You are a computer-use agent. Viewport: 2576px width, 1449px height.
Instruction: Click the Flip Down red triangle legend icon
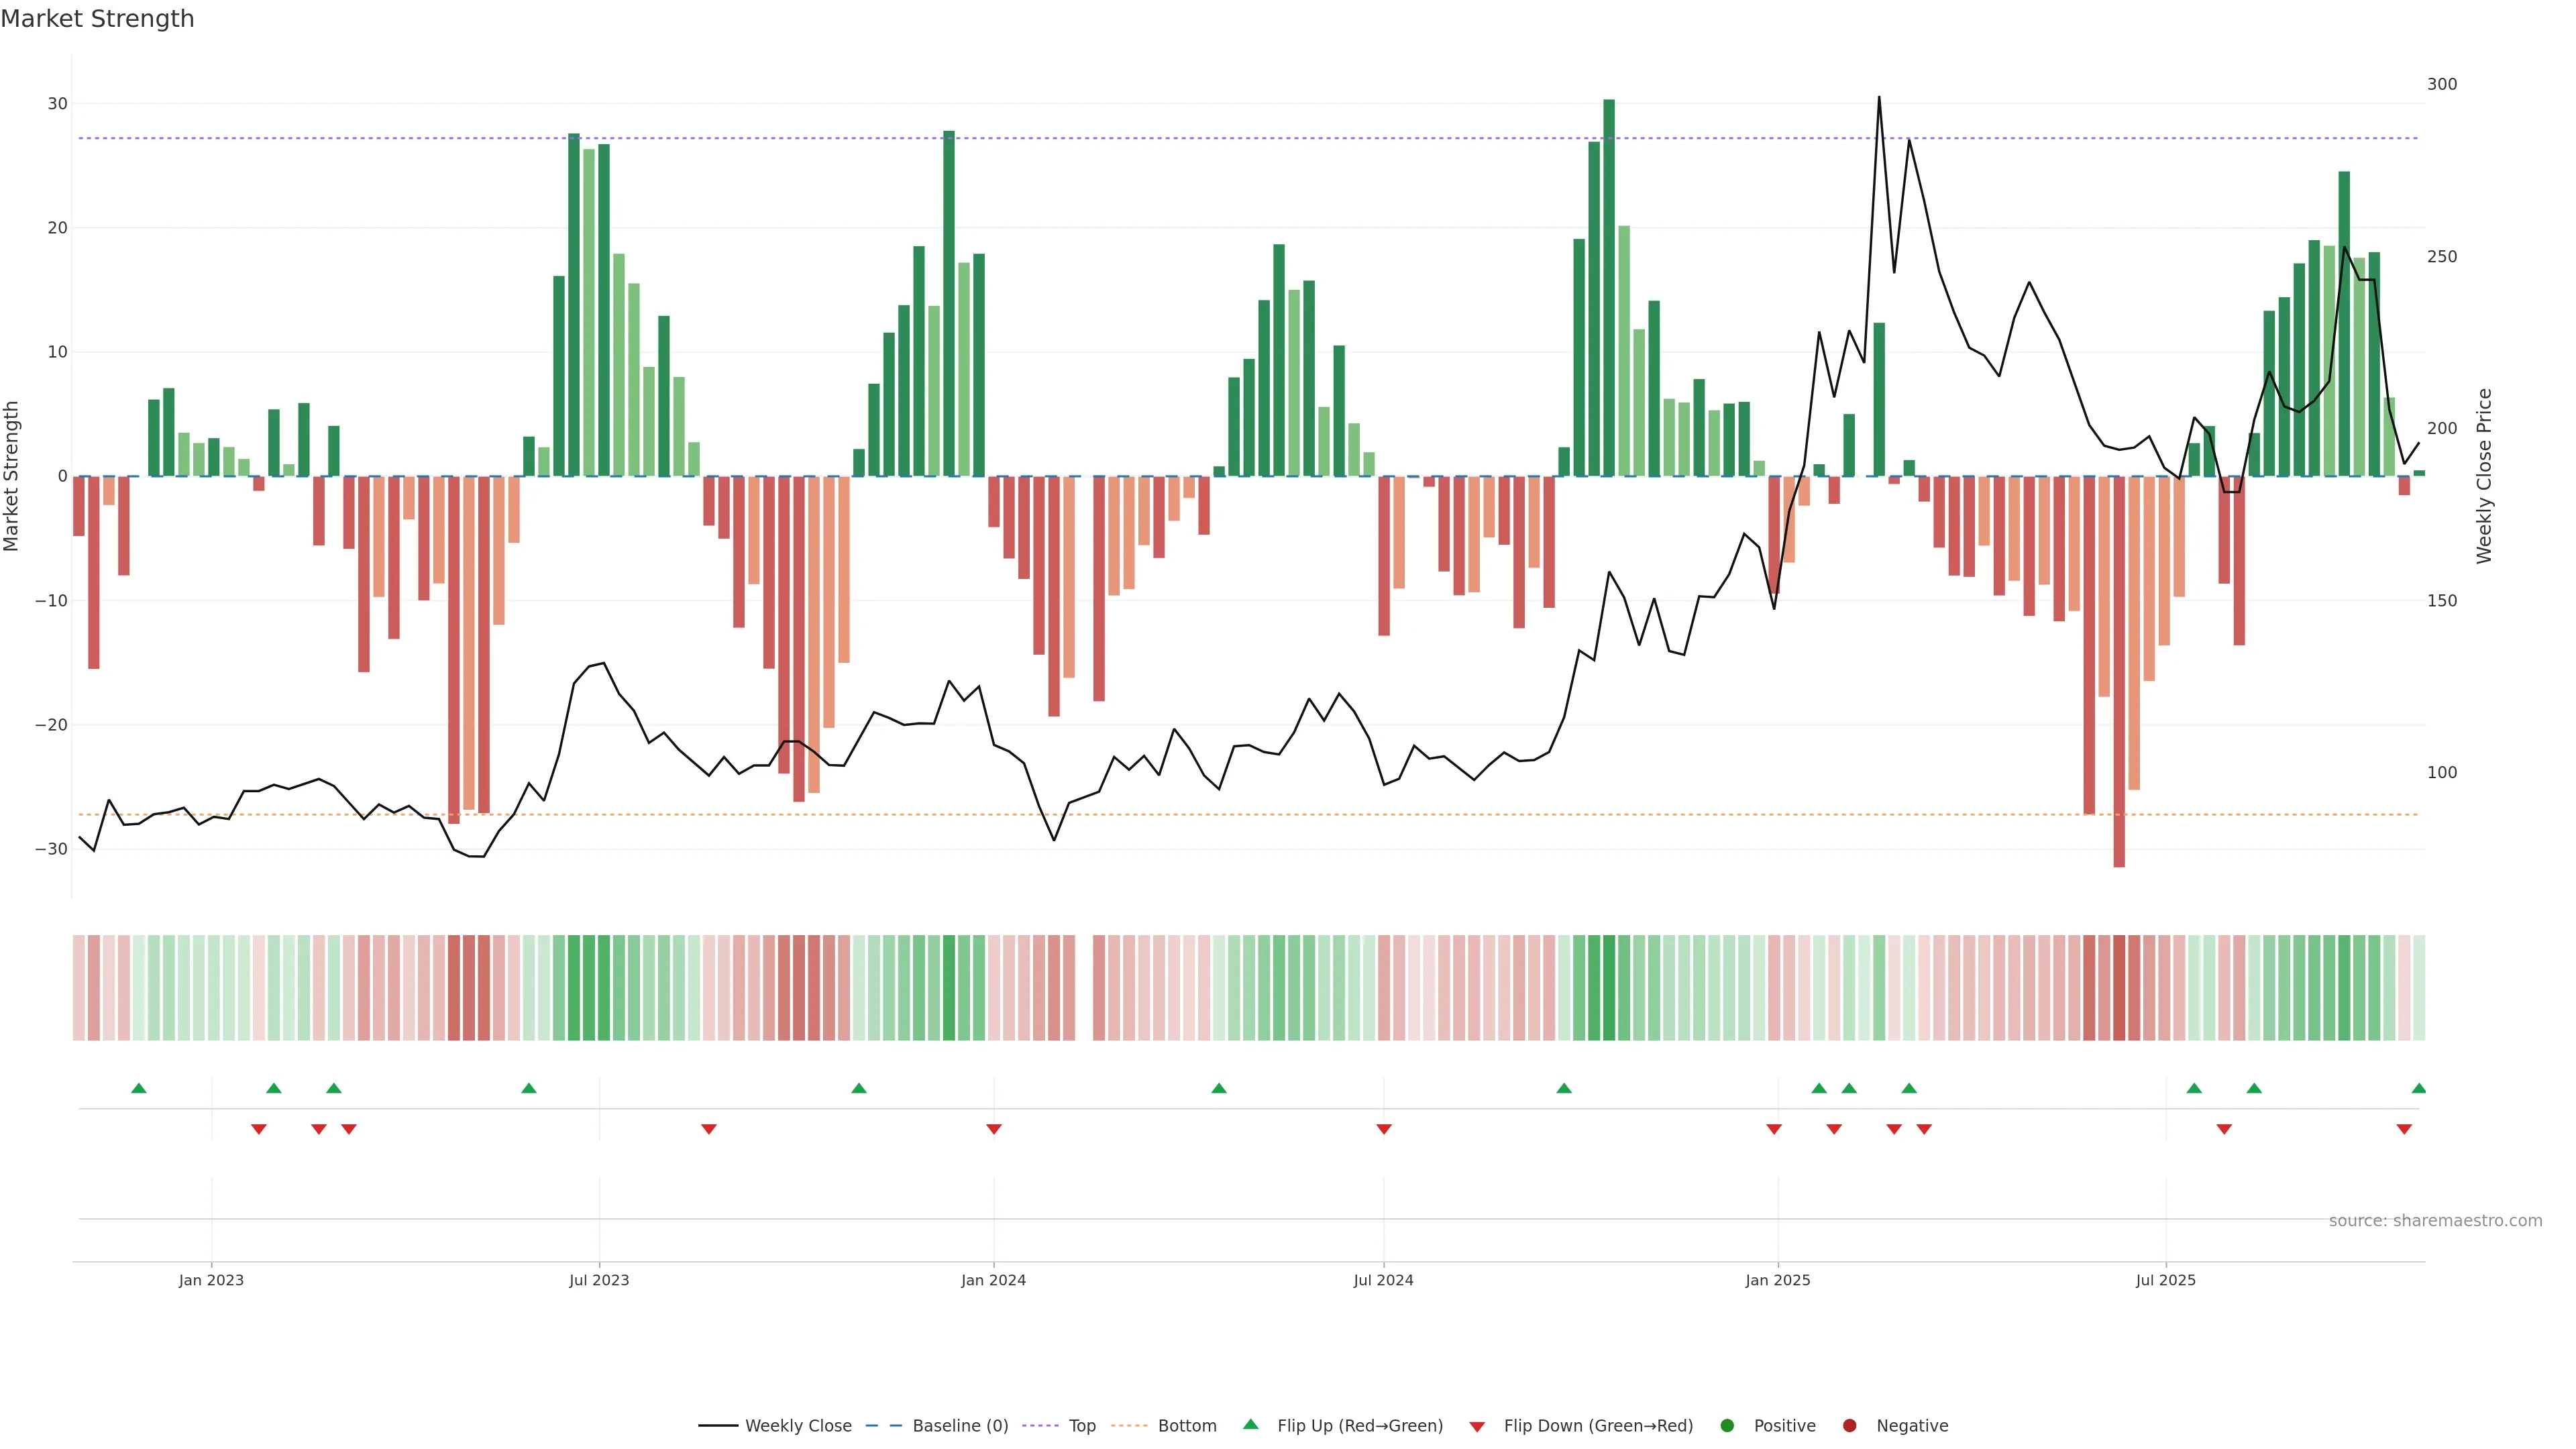[1477, 1427]
